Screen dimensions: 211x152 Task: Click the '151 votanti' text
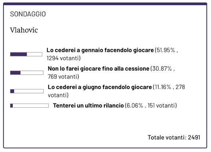162,105
